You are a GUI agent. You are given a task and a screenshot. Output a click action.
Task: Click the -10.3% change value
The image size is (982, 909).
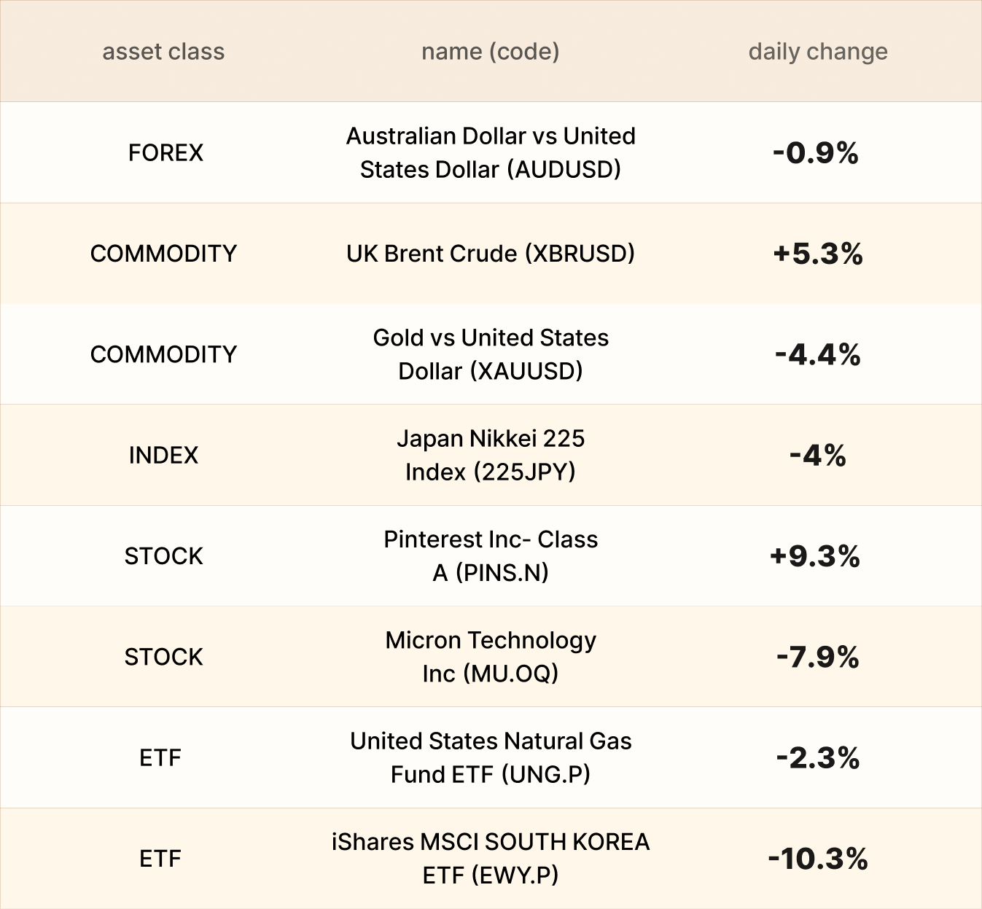coord(818,859)
